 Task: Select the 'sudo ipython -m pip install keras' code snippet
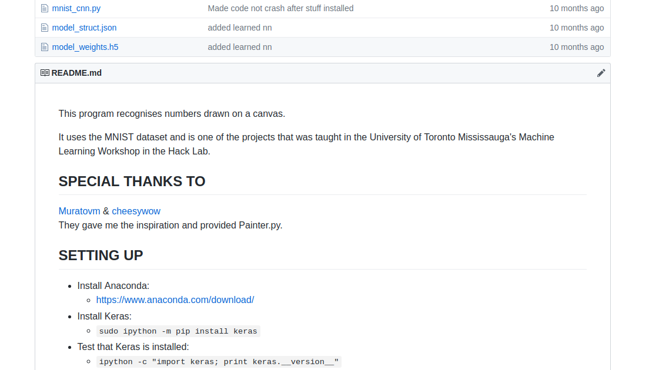point(178,331)
